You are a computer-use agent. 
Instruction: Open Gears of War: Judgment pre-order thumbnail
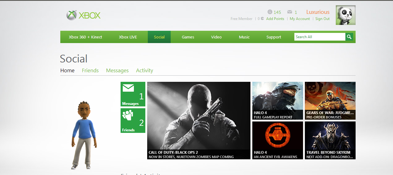coord(330,101)
